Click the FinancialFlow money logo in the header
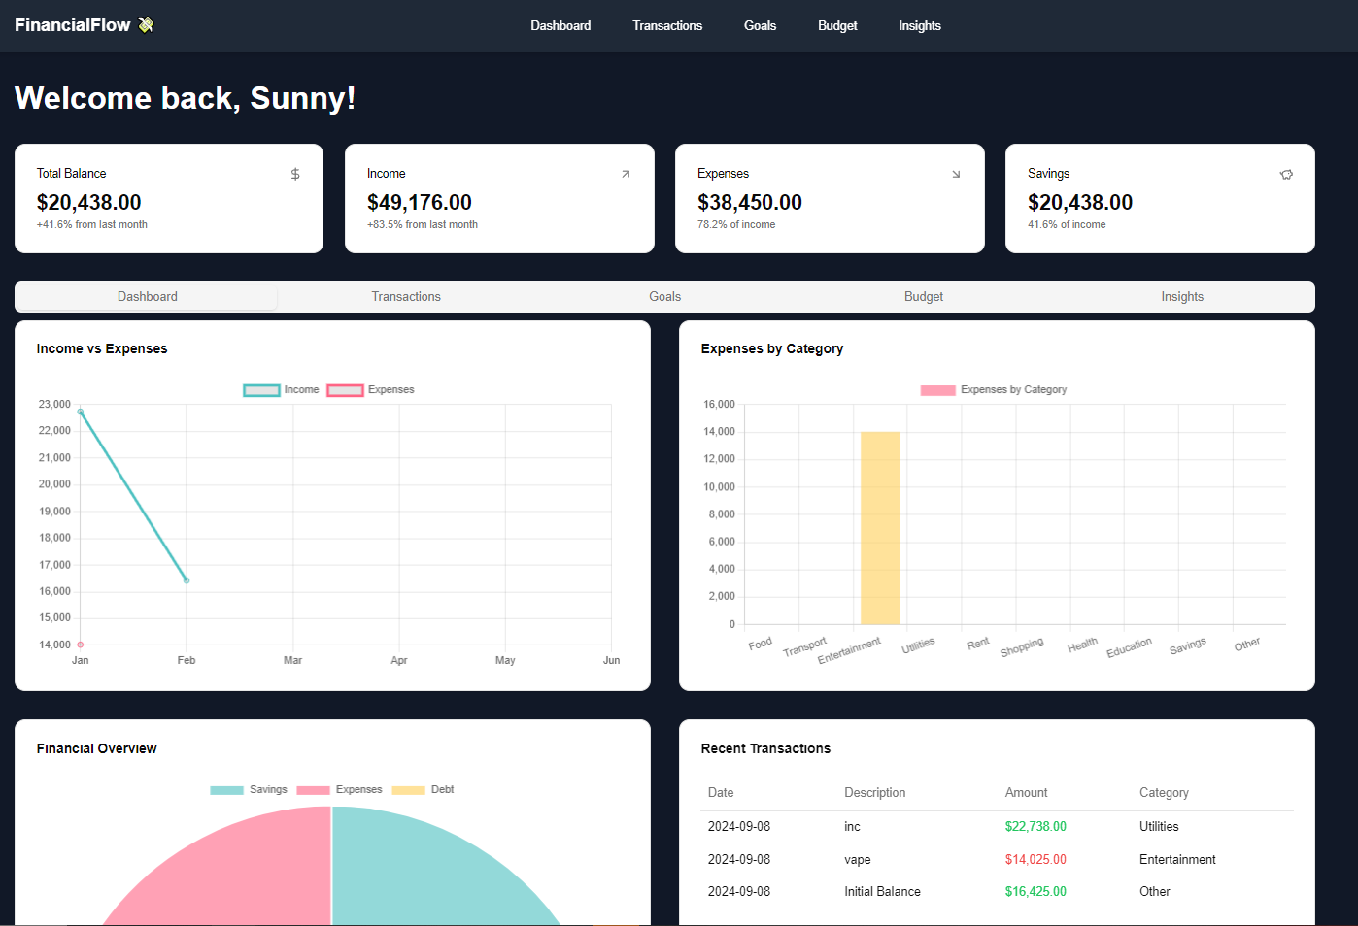The width and height of the screenshot is (1358, 926). 147,25
